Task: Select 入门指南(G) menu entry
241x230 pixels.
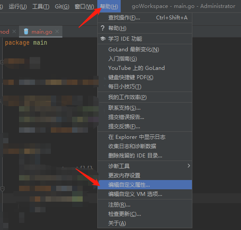Action: click(x=145, y=59)
